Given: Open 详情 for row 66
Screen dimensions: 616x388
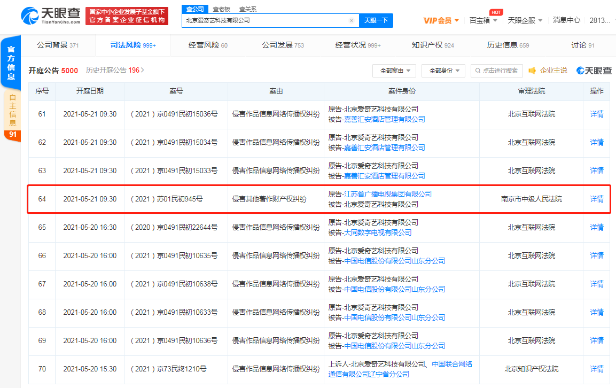Looking at the screenshot, I should tap(597, 255).
